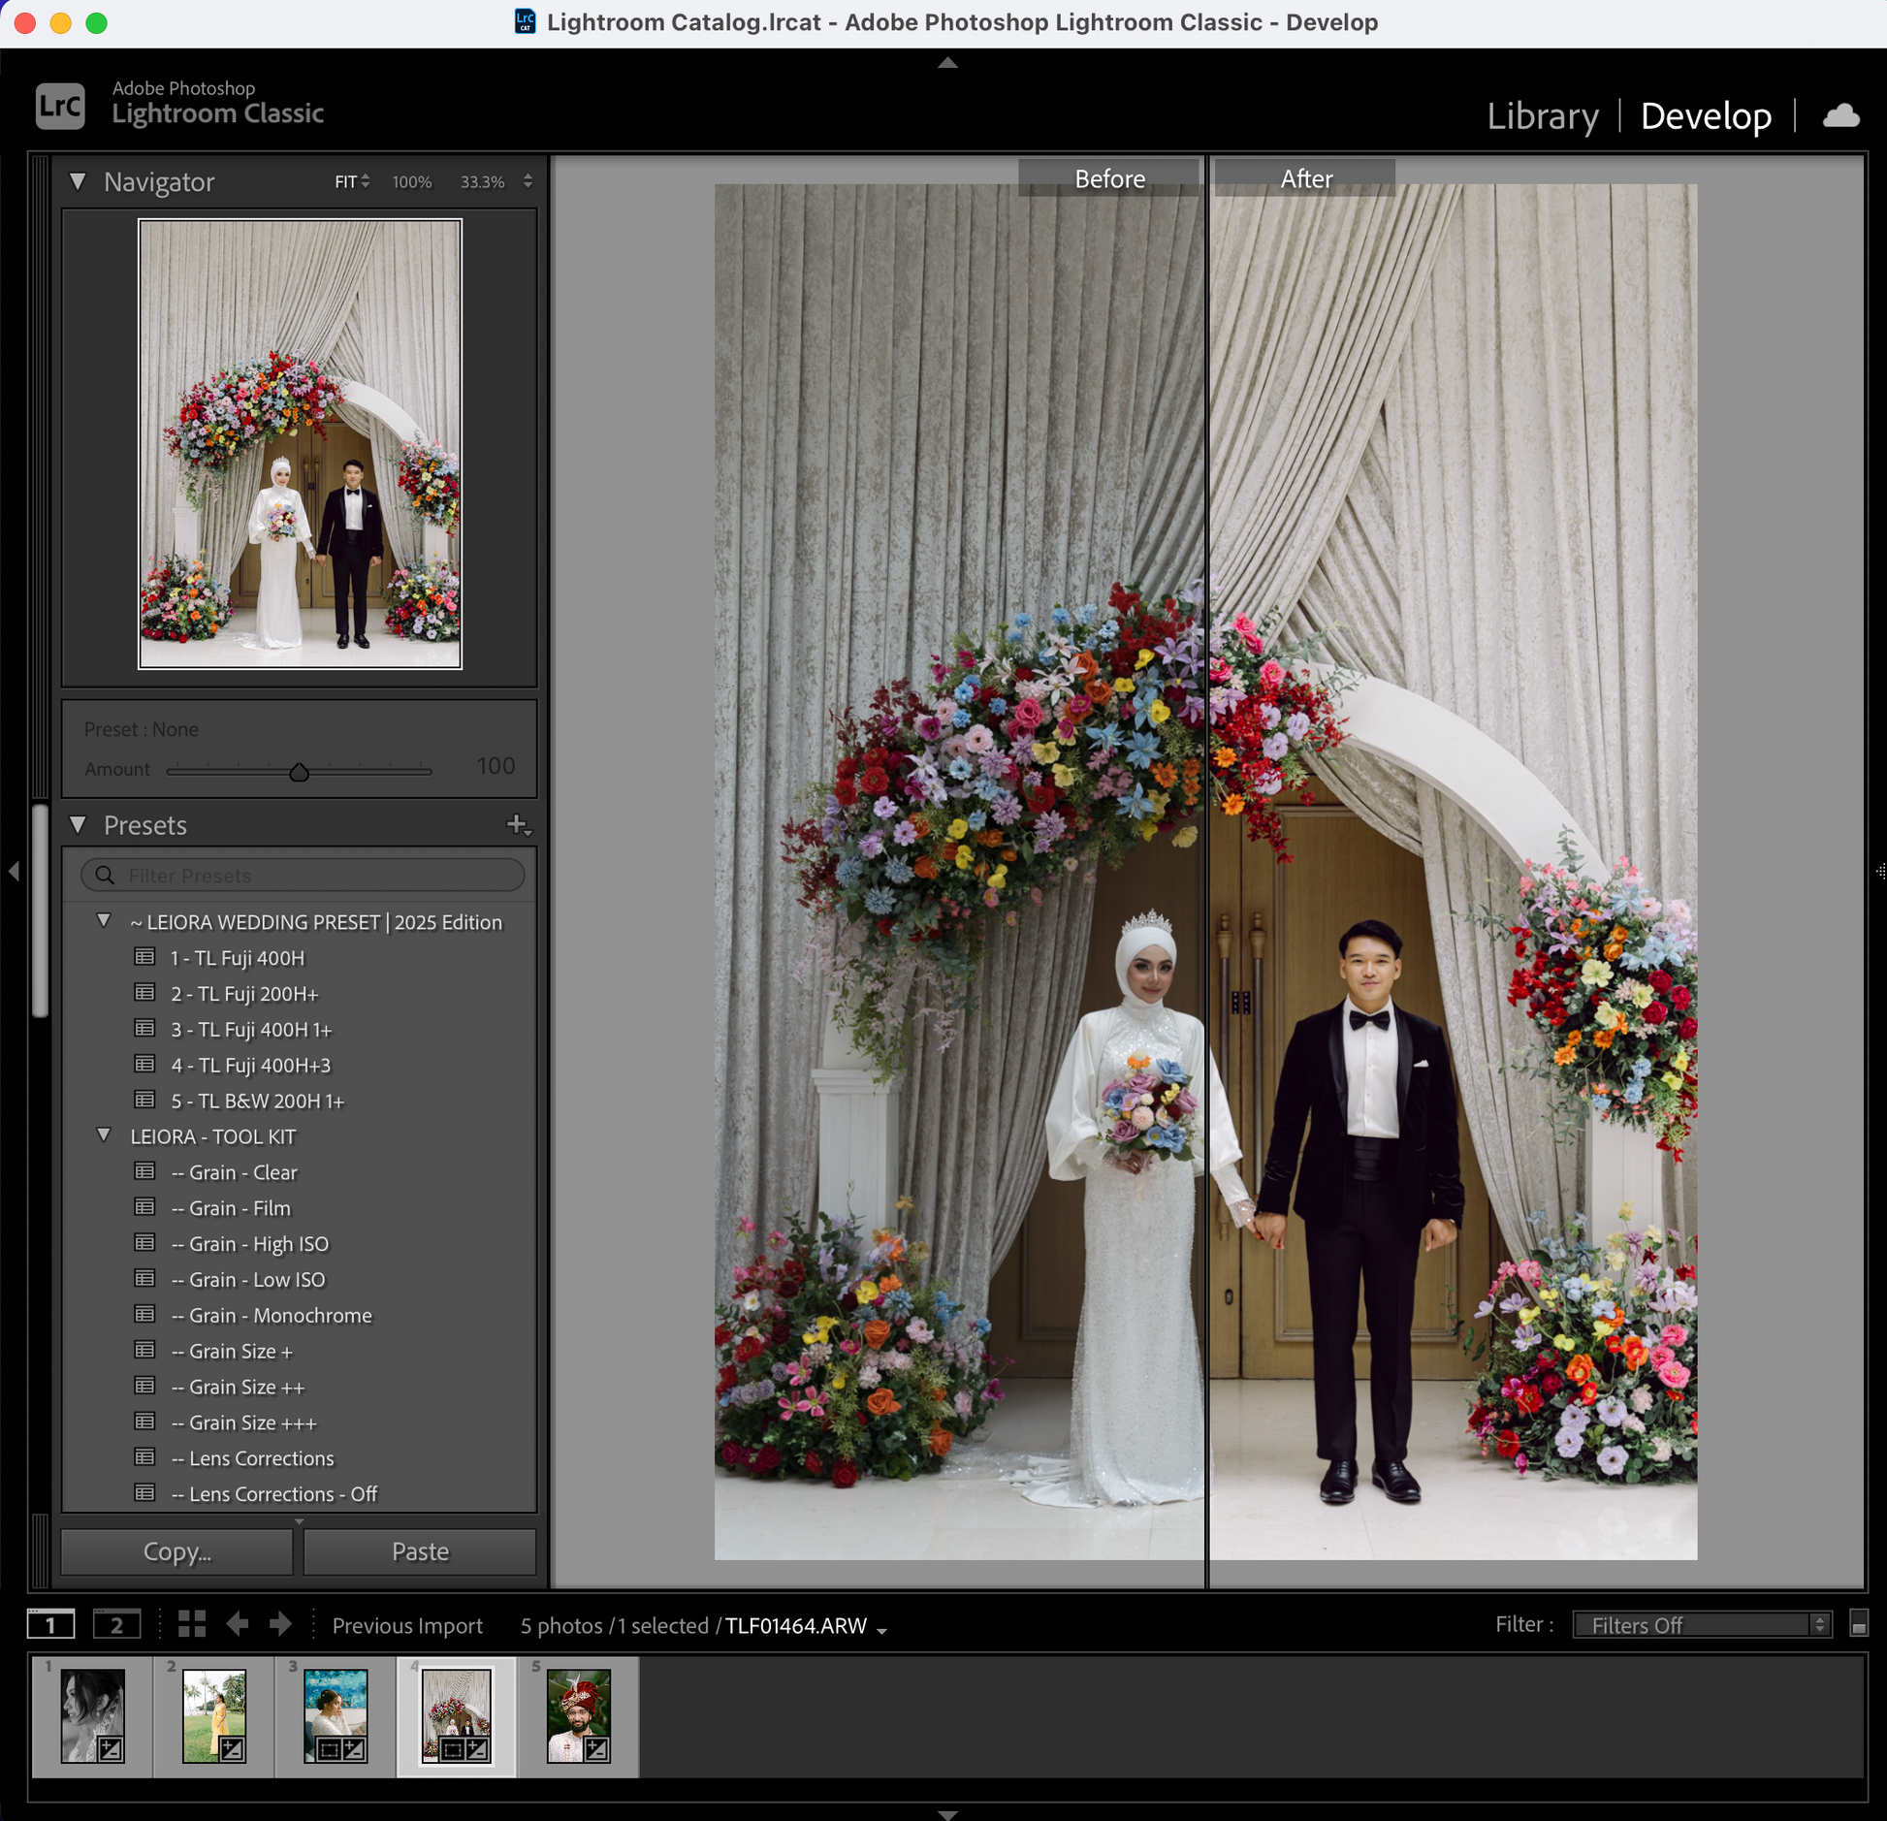Toggle the filter switch beside Filters Off
The width and height of the screenshot is (1887, 1821).
point(1858,1624)
